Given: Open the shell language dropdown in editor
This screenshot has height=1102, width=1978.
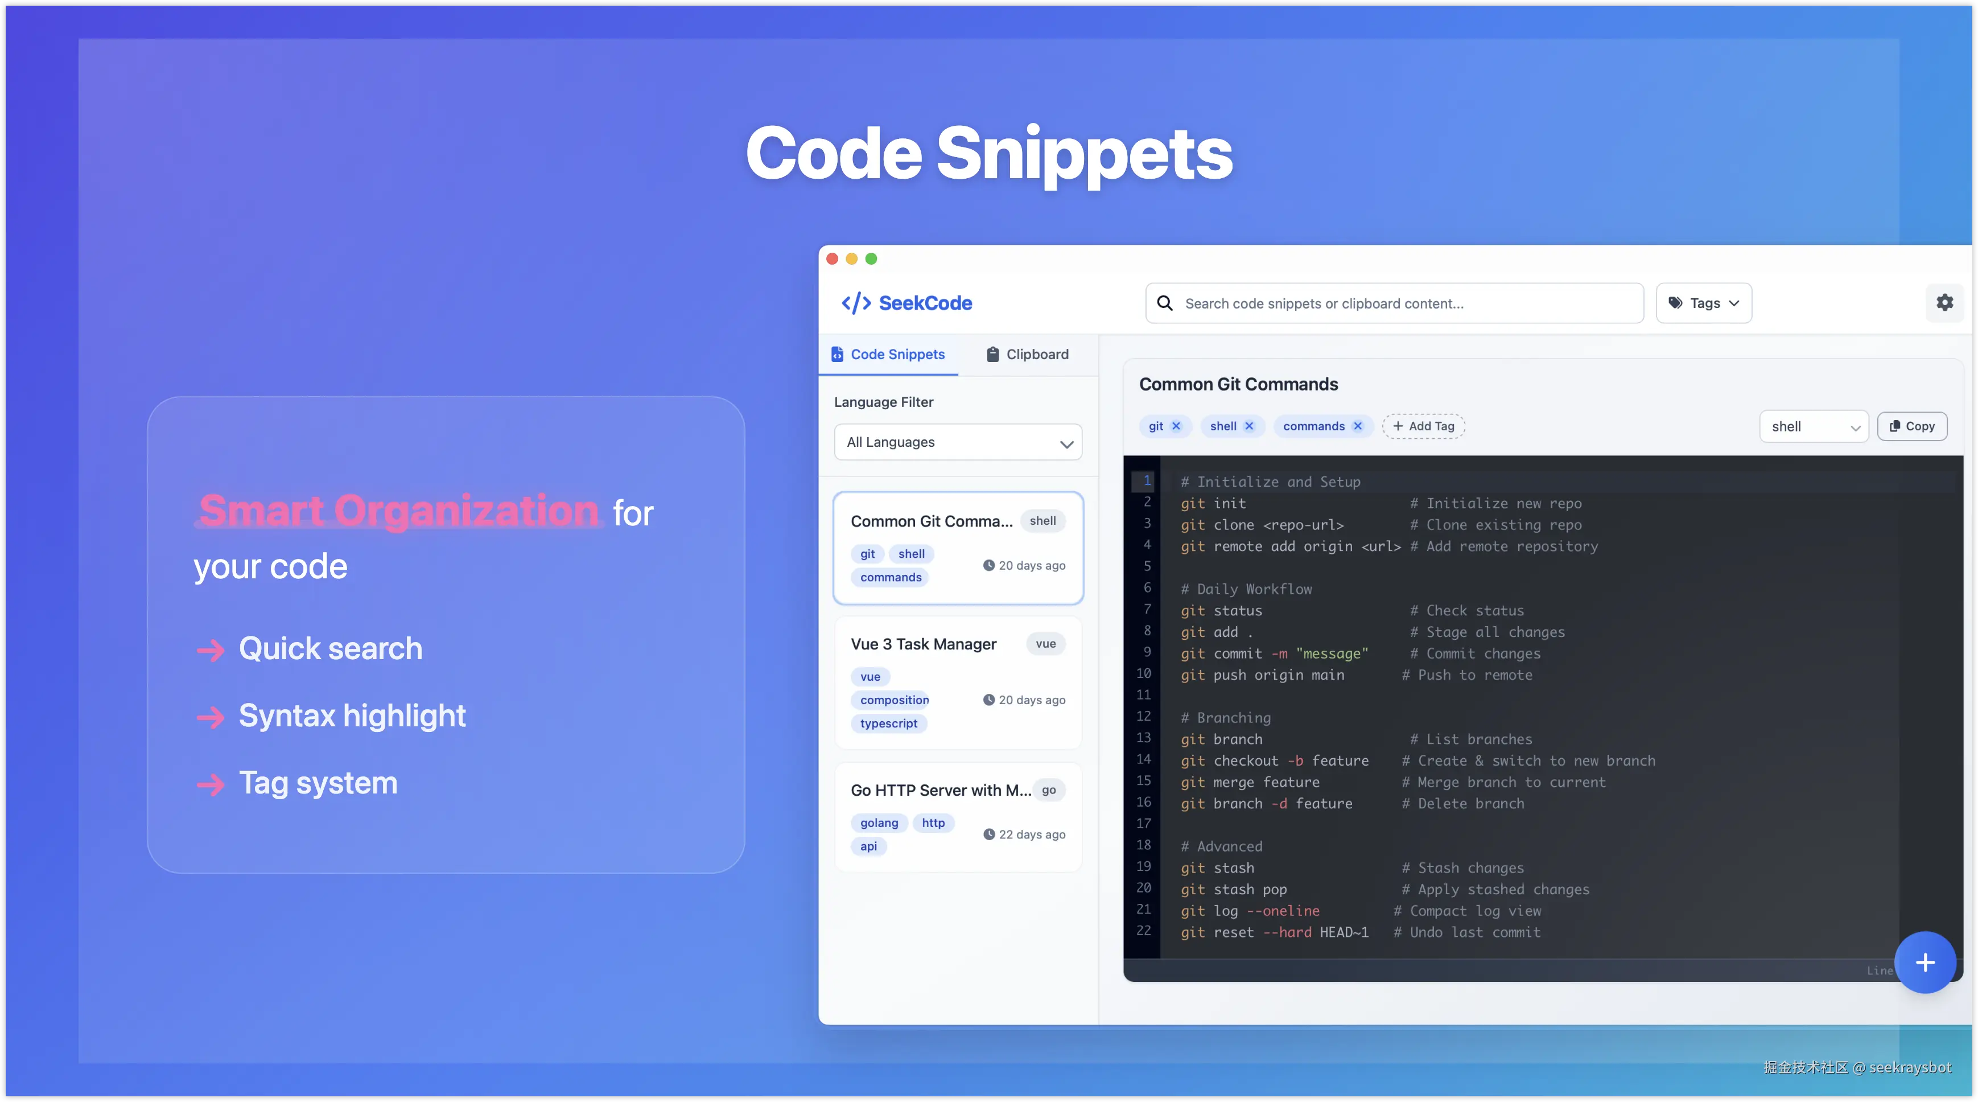Looking at the screenshot, I should pyautogui.click(x=1814, y=426).
